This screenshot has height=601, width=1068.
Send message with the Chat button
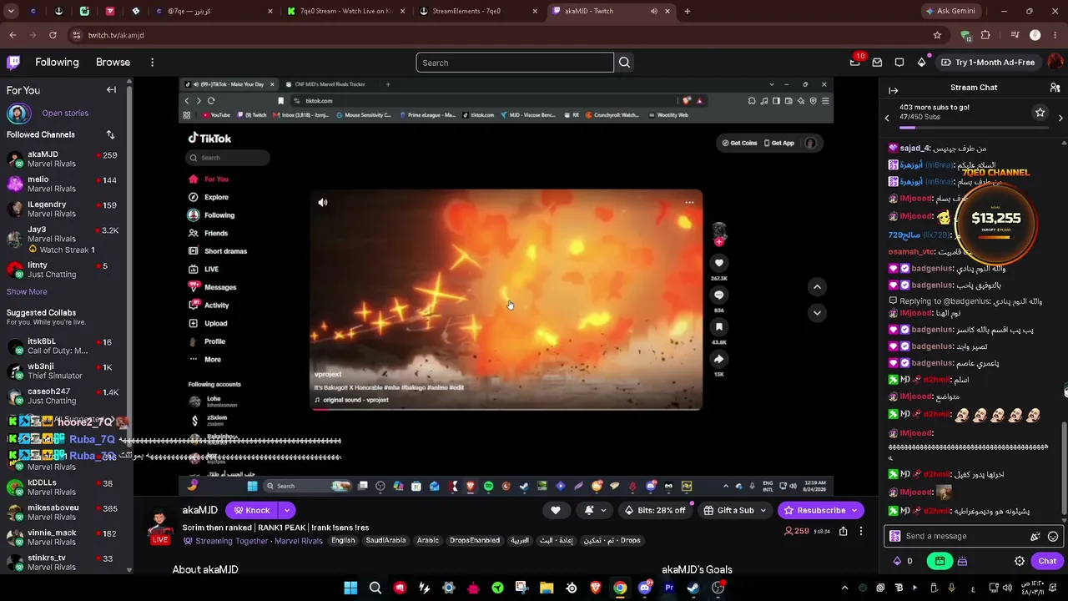1047,561
